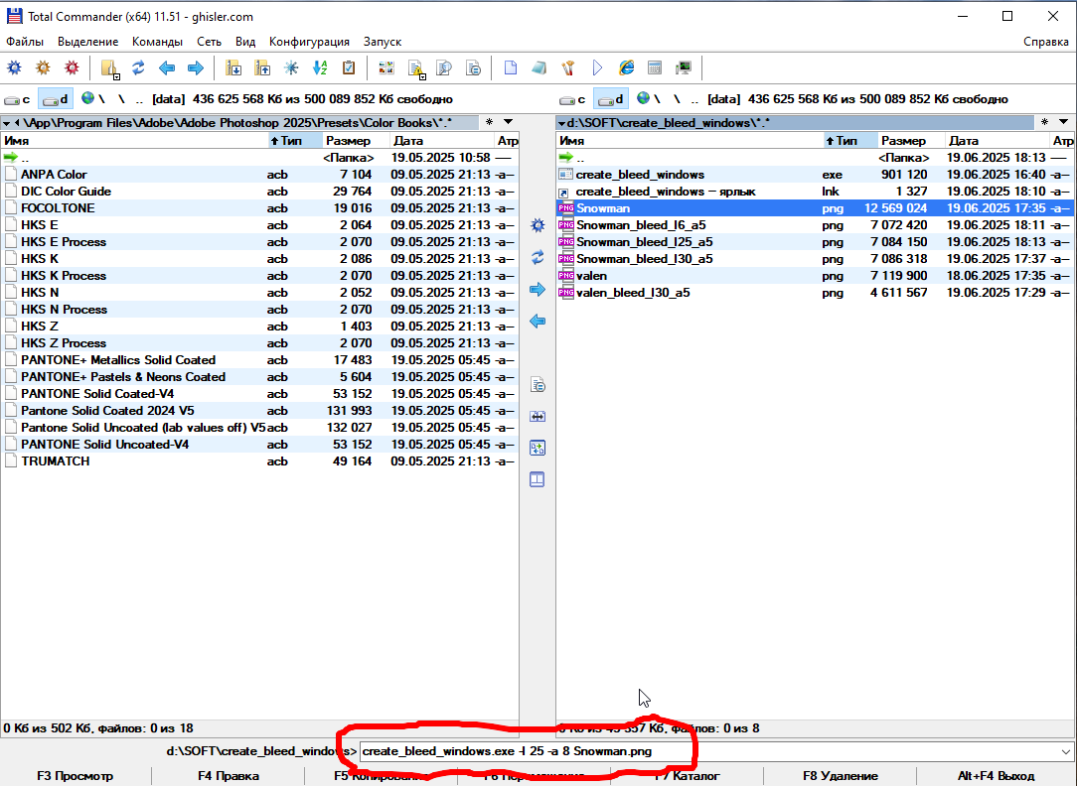Click left arrow in vertical middle bar
This screenshot has width=1077, height=786.
click(x=538, y=321)
